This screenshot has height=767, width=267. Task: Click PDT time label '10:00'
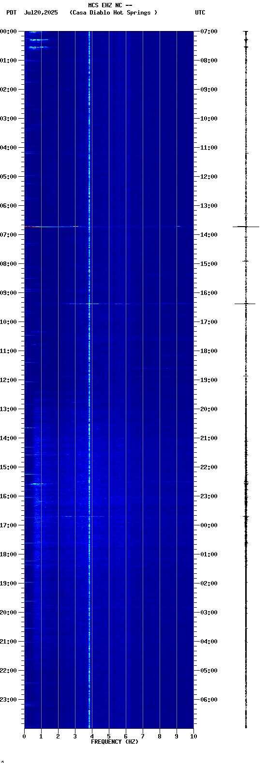[8, 322]
